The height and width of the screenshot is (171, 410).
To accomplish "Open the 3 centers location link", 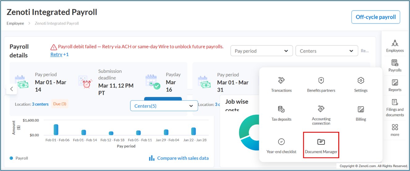I will point(40,104).
